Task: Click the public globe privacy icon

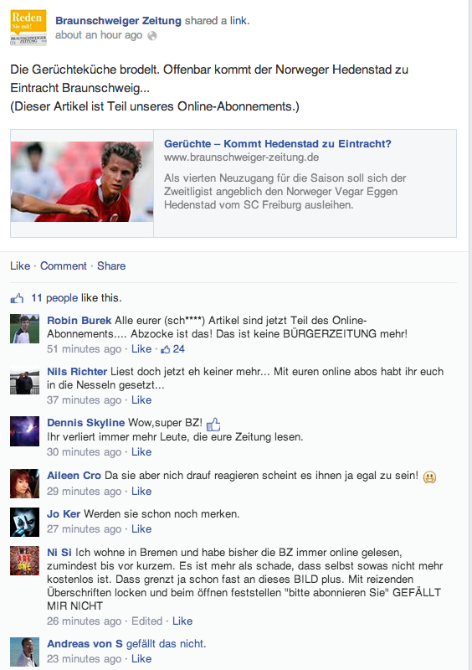Action: (x=152, y=36)
